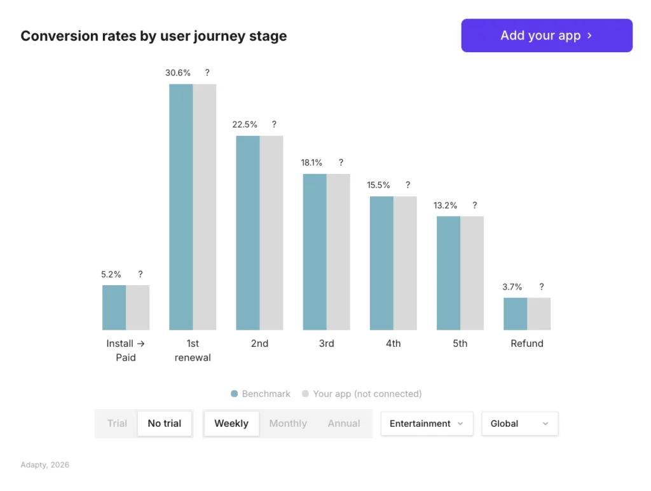Click the arrow chevron inside Add your app
The height and width of the screenshot is (491, 651).
(591, 36)
